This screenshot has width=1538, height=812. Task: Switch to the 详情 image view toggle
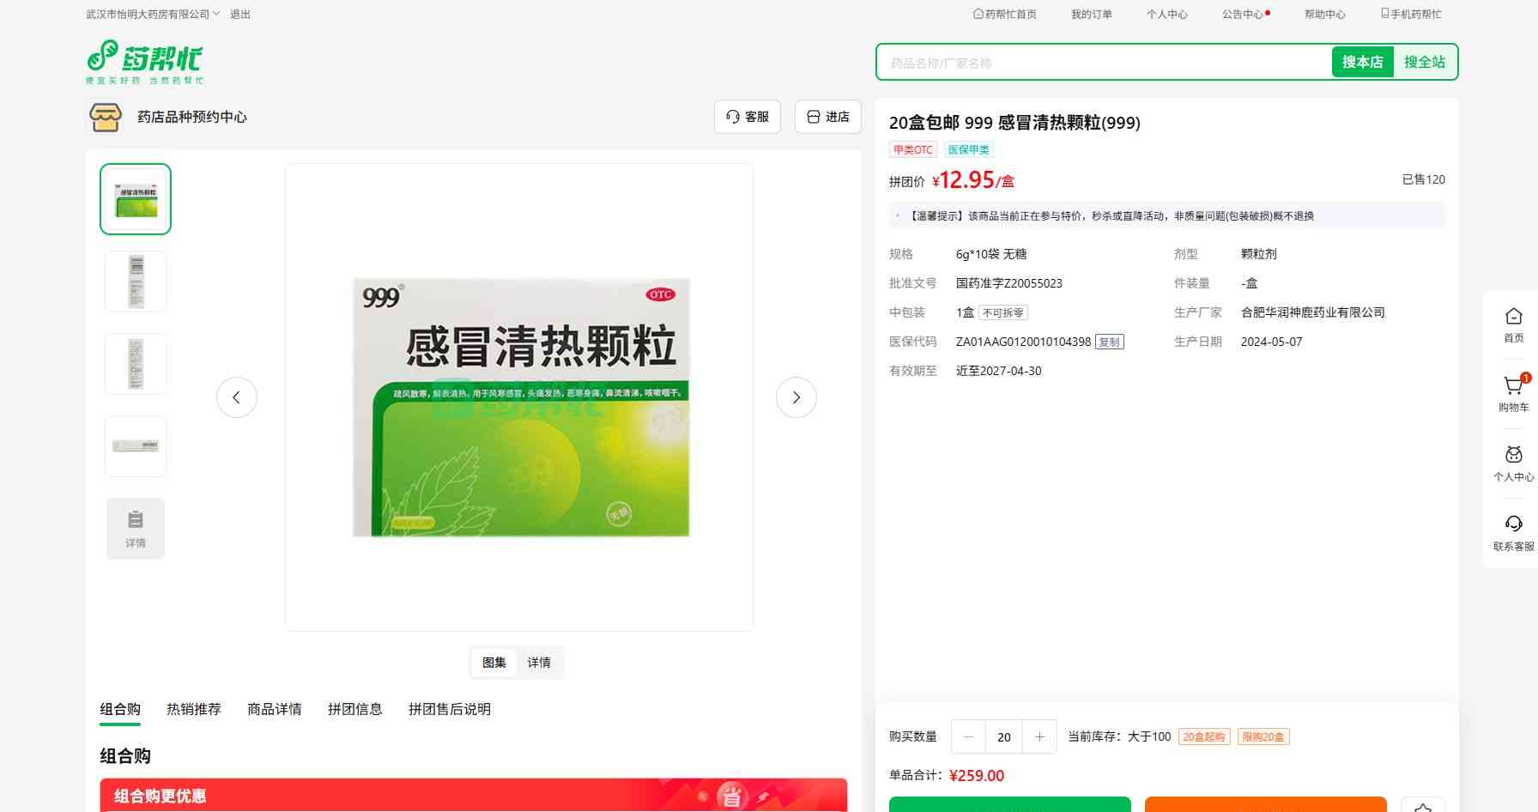(x=539, y=663)
